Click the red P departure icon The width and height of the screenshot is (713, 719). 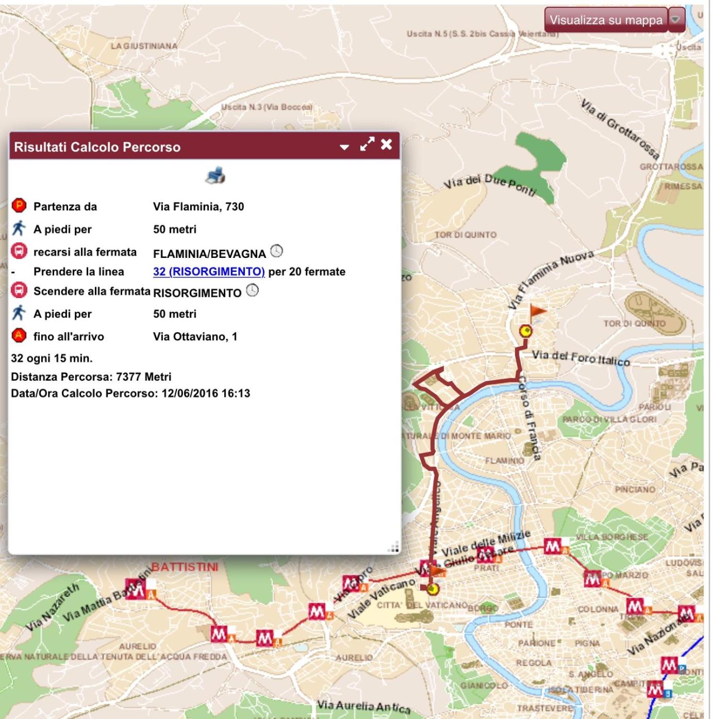19,206
